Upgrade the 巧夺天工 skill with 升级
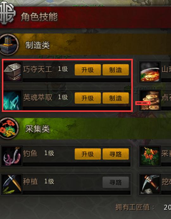Screen dimensions: 171x219 pos(88,70)
